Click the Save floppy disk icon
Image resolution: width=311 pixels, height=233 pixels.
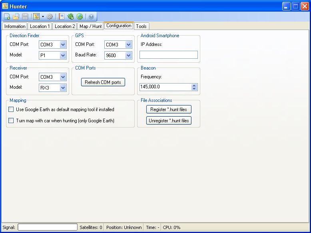pyautogui.click(x=25, y=16)
